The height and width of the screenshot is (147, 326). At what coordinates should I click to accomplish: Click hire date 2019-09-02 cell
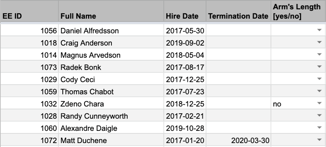(185, 43)
